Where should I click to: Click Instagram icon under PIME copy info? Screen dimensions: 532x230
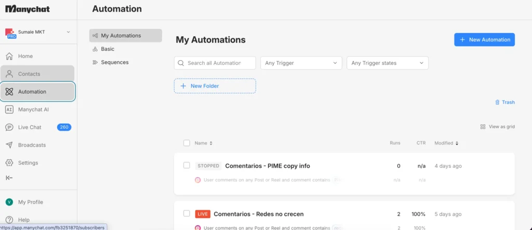point(198,180)
